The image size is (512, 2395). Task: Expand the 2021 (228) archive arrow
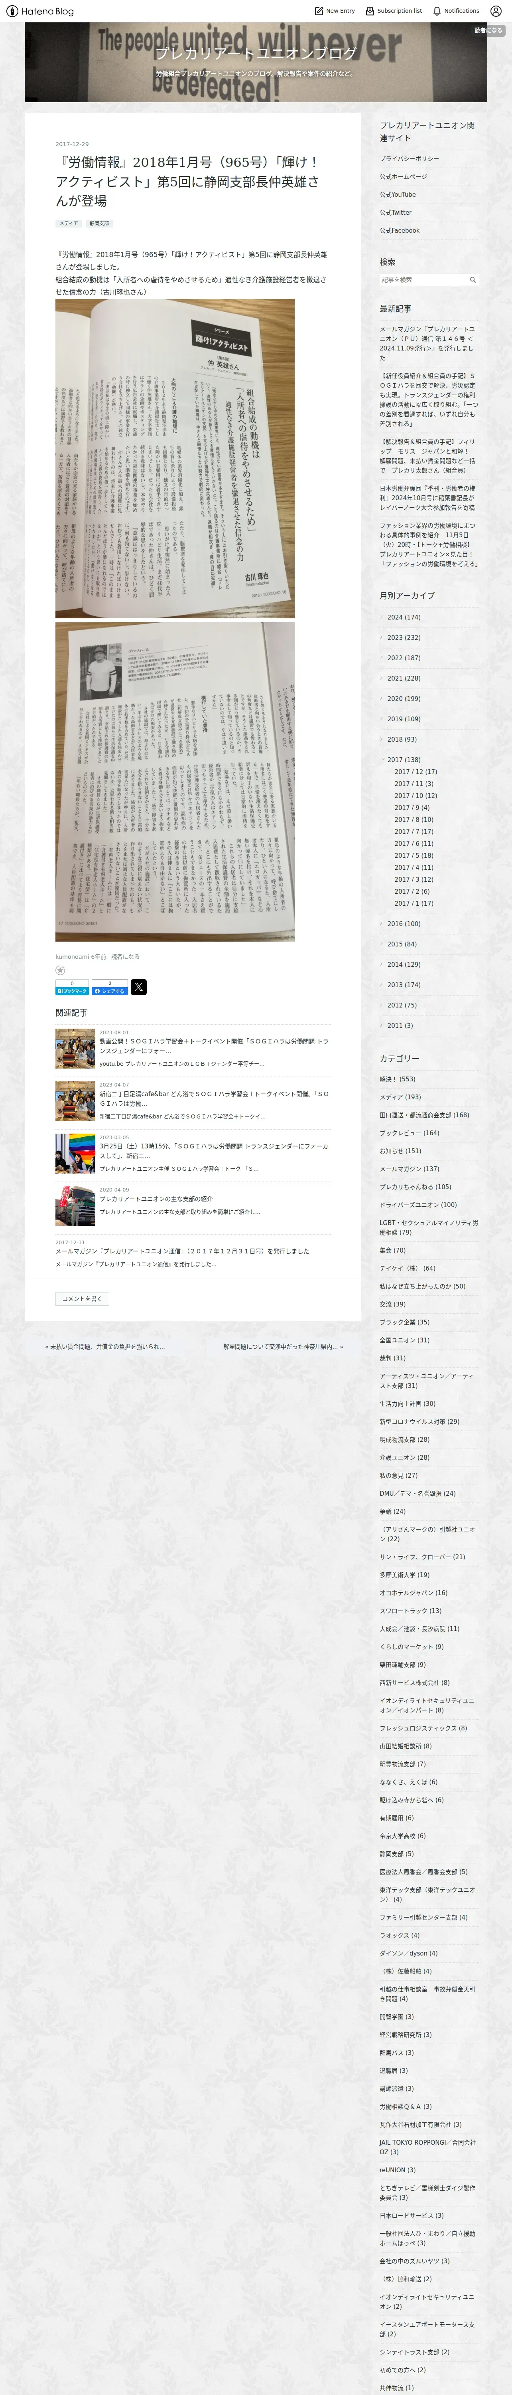click(382, 678)
